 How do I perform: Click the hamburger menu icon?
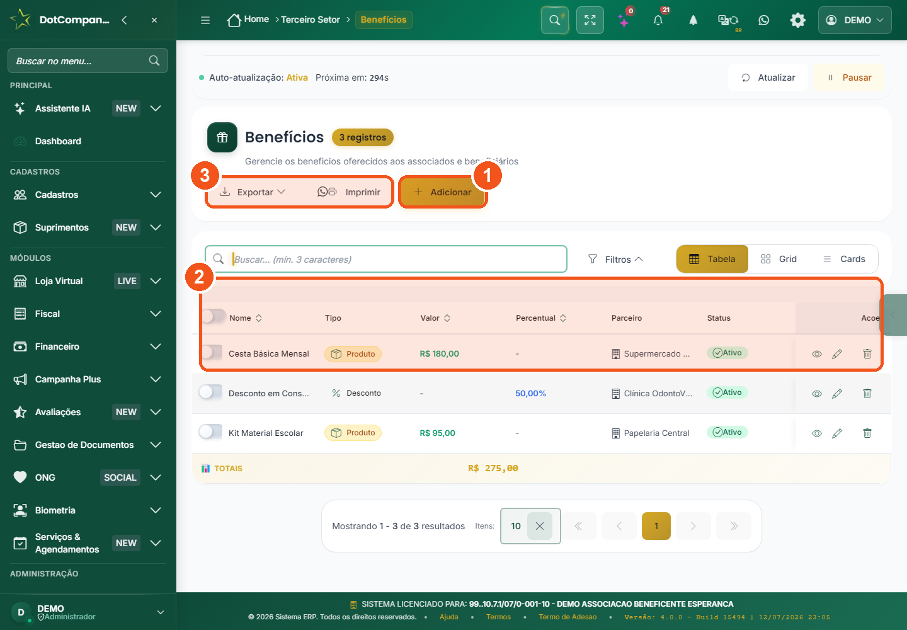point(205,20)
